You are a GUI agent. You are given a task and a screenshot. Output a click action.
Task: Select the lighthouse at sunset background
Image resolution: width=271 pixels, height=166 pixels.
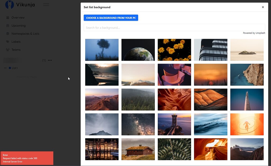(174, 124)
